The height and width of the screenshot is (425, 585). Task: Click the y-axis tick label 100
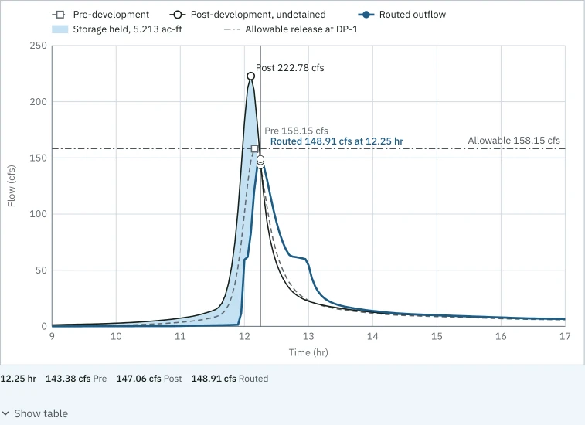39,214
